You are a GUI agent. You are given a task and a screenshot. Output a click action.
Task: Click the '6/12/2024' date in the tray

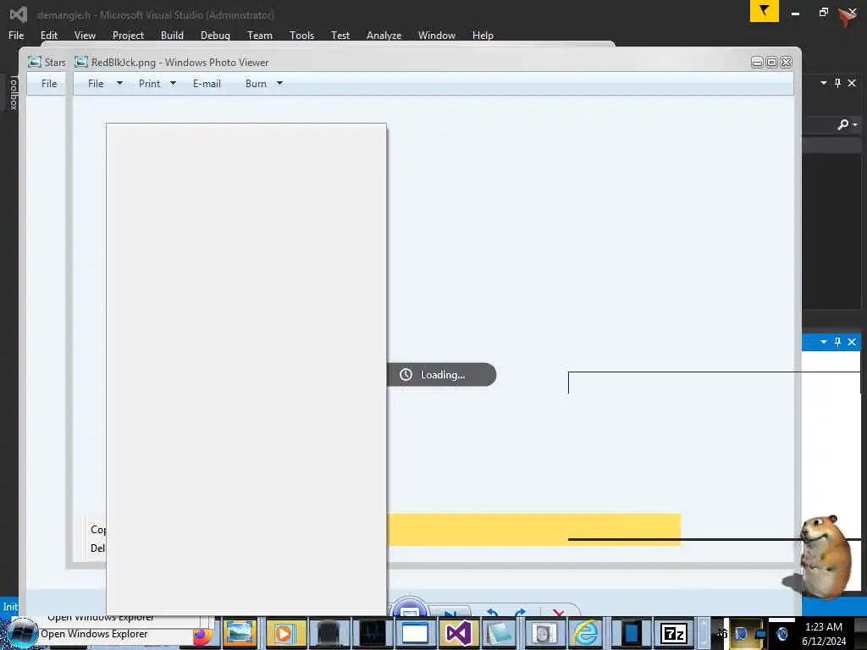[824, 642]
